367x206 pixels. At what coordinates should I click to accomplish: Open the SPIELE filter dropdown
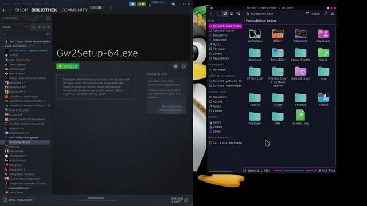click(15, 27)
